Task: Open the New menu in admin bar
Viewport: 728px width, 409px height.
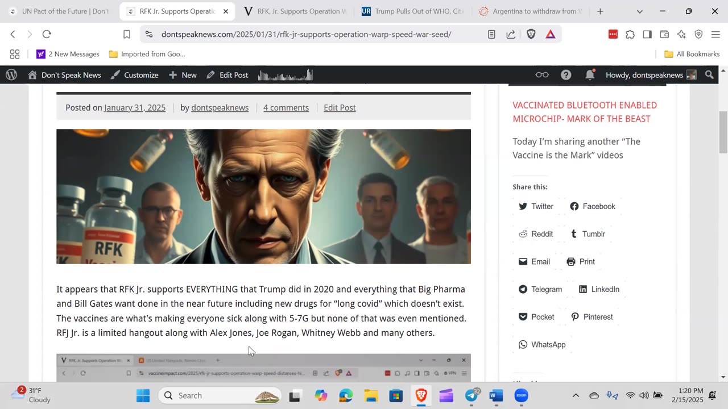Action: click(x=183, y=75)
